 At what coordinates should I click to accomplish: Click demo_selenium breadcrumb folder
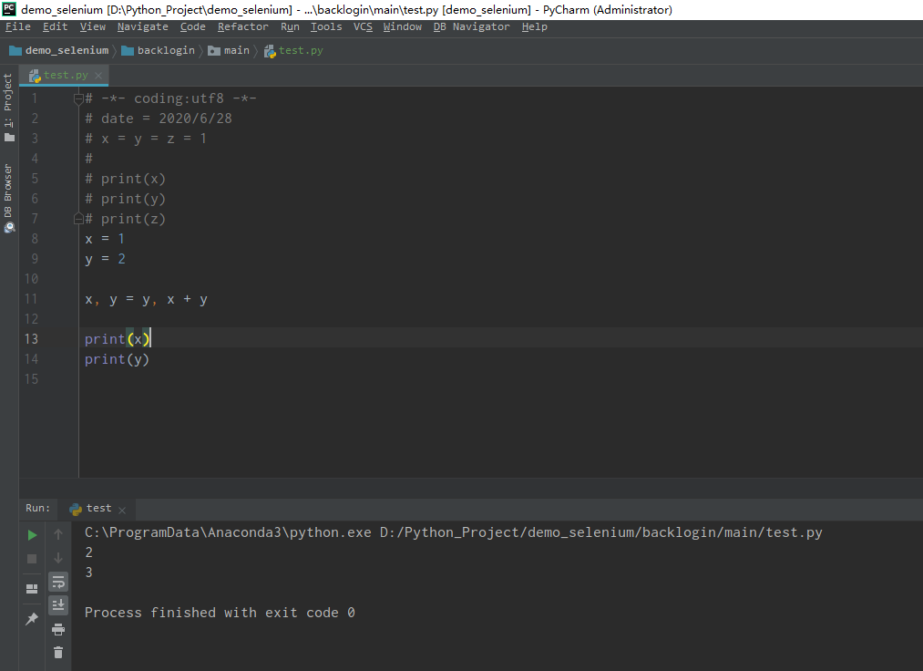[59, 51]
